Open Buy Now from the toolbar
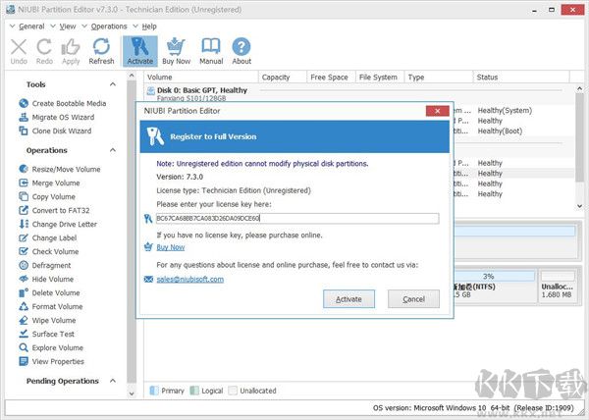 (176, 52)
